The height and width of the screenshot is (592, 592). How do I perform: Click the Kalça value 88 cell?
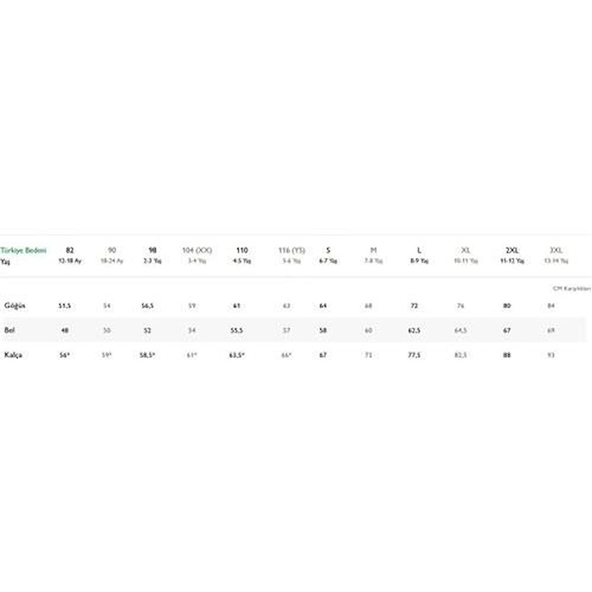(507, 355)
